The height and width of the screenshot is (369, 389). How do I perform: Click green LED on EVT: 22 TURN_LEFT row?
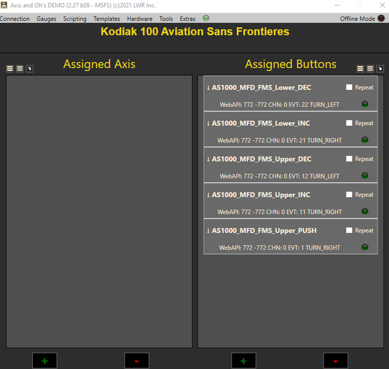pyautogui.click(x=365, y=104)
